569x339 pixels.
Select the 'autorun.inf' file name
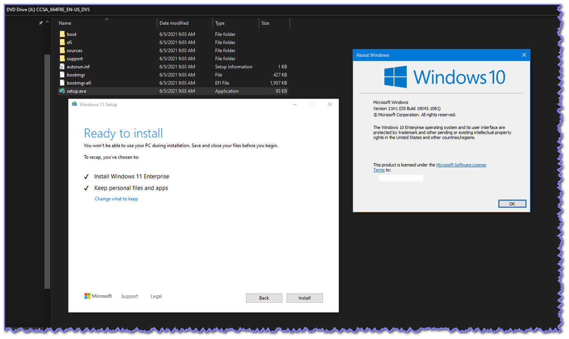(78, 67)
